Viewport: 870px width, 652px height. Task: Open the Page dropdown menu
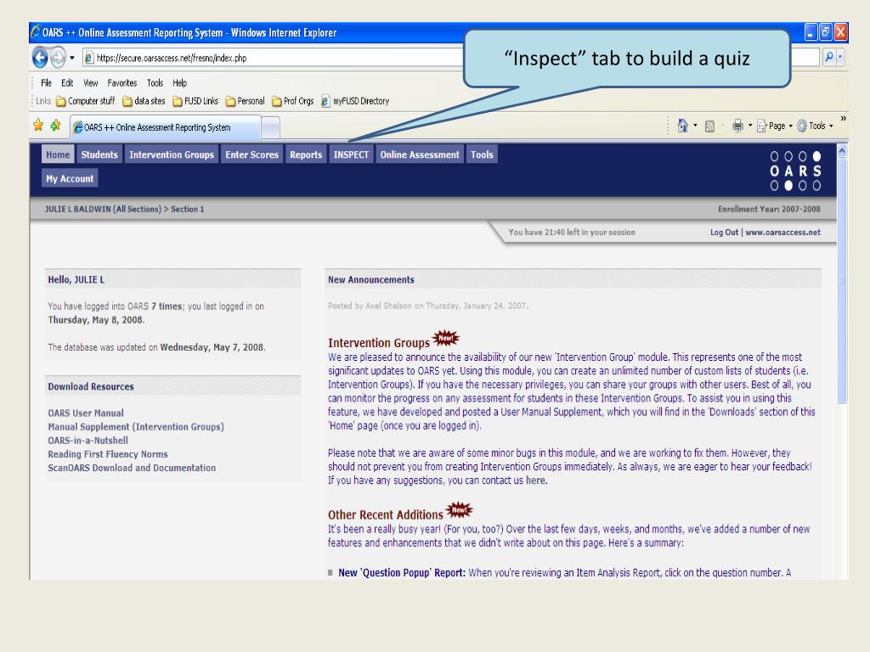(x=774, y=126)
